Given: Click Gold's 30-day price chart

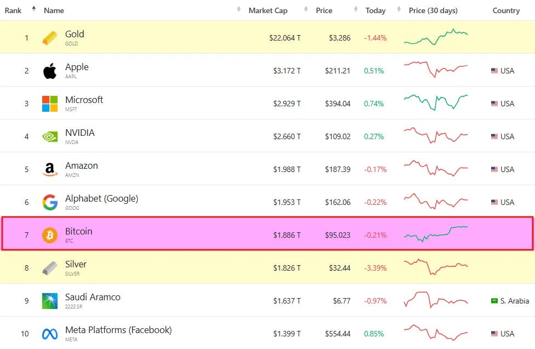Looking at the screenshot, I should [x=436, y=37].
